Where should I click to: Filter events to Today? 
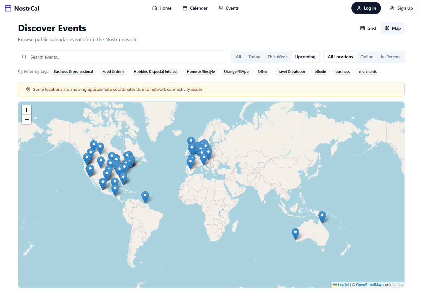[254, 57]
